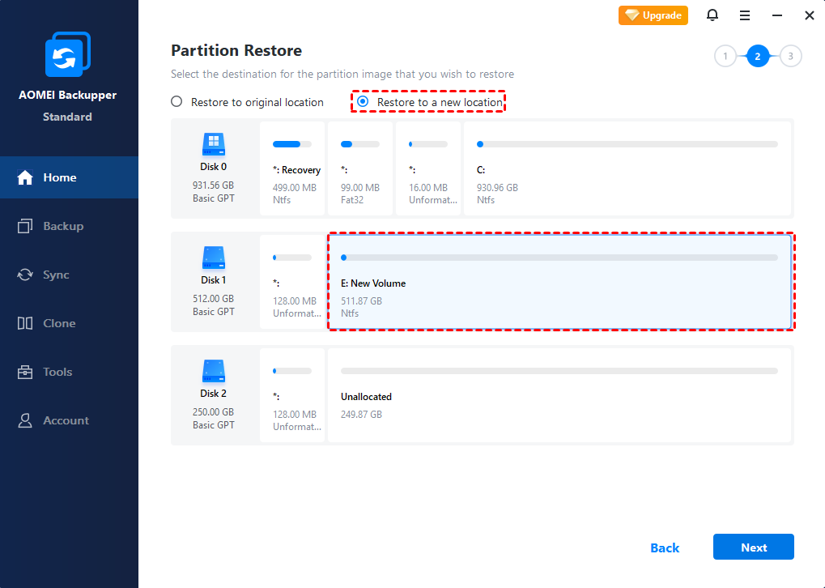
Task: Choose the 99.00 MB Fat32 partition
Action: click(360, 168)
